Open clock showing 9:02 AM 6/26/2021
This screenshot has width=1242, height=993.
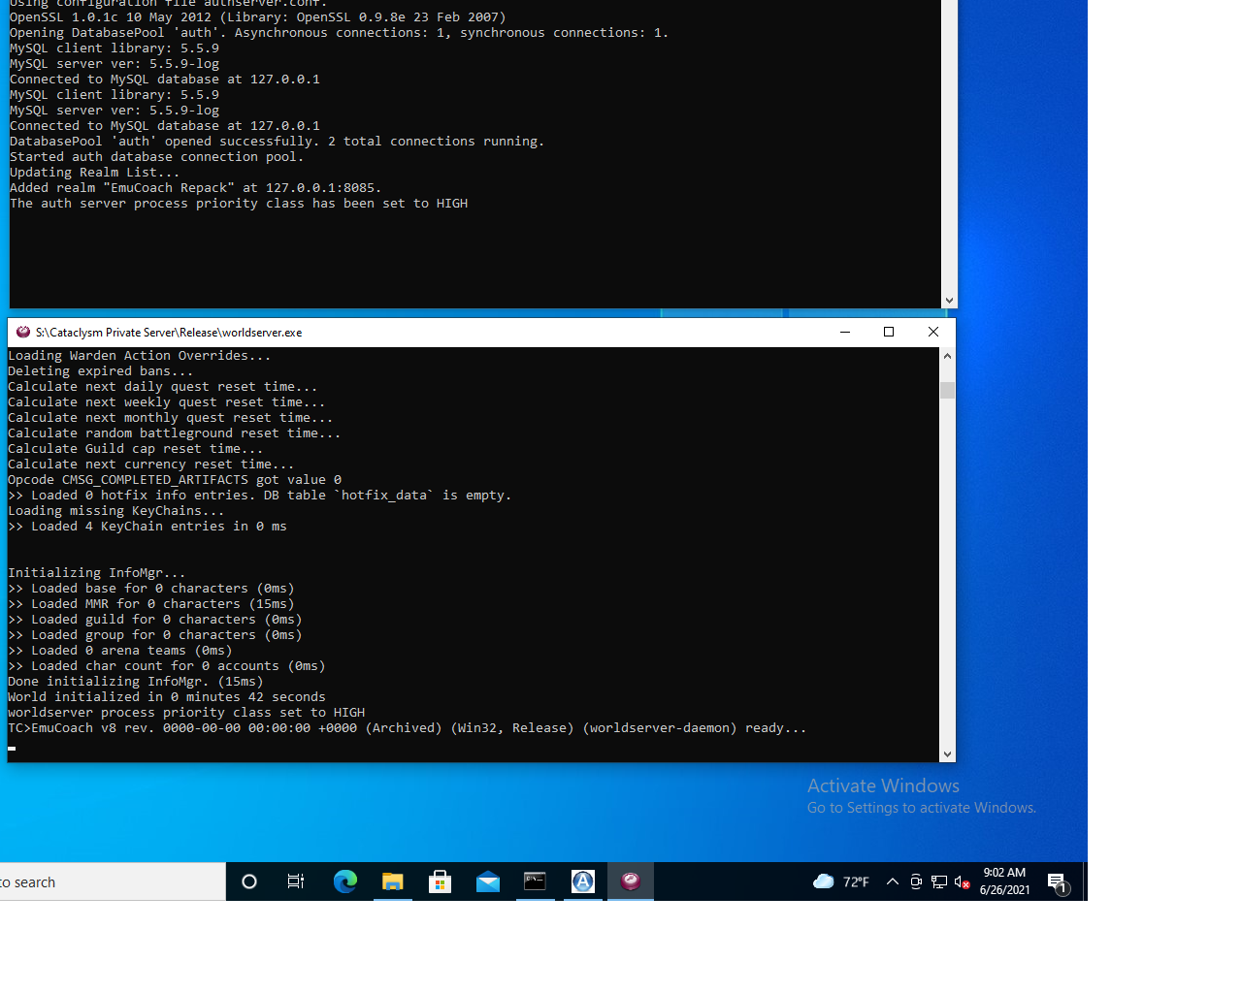pos(1004,881)
